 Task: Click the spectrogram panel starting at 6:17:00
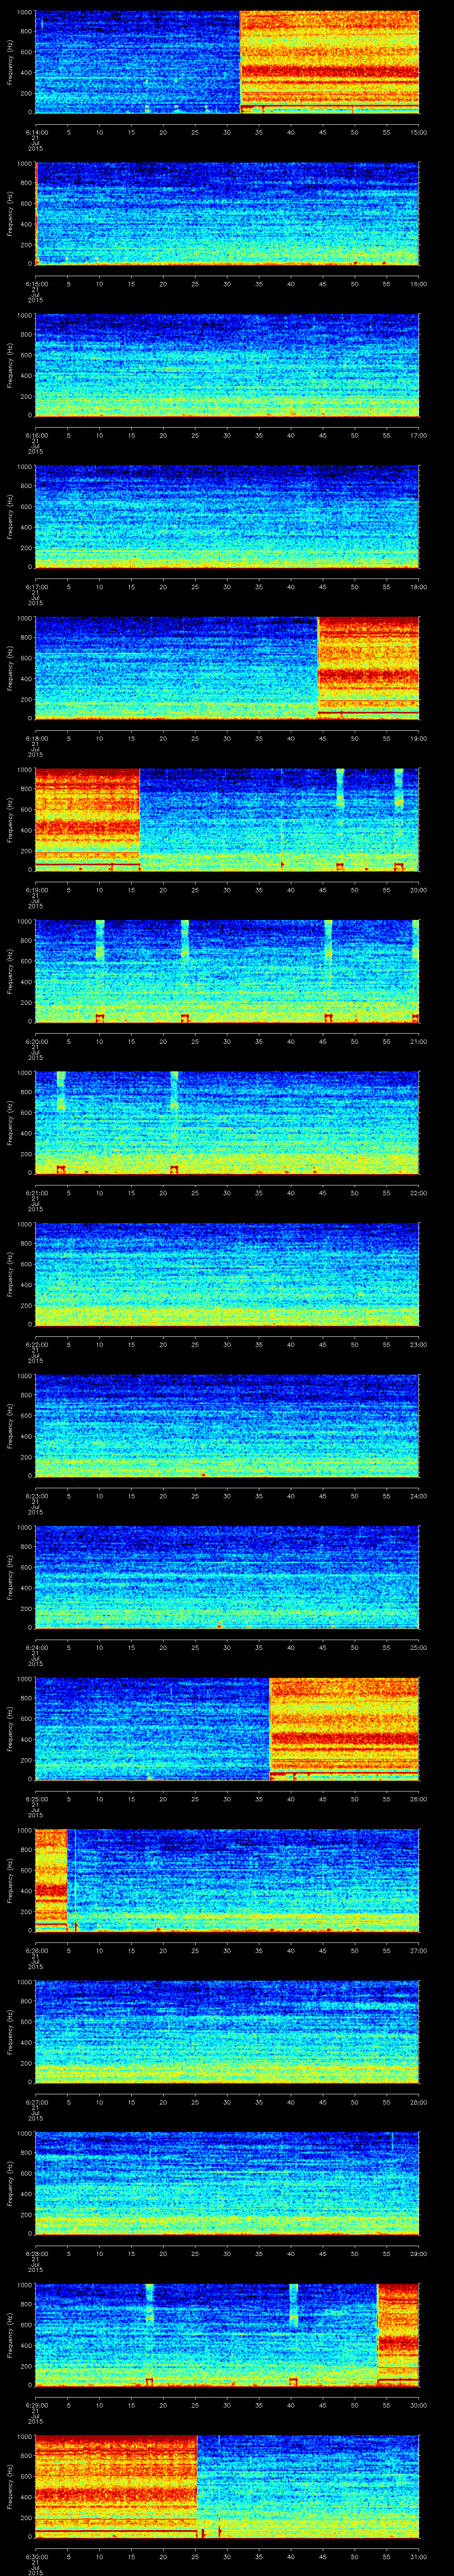(x=227, y=516)
